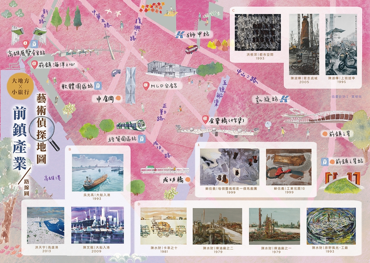The image size is (370, 263).
Task: Click the light rail icon beside 前鎮之星站
Action: tap(325, 162)
